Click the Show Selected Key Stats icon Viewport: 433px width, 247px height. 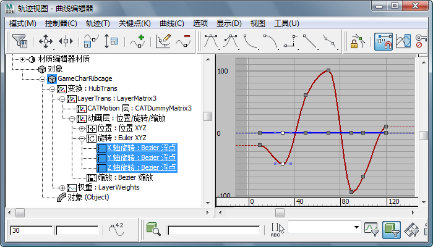tap(117, 230)
